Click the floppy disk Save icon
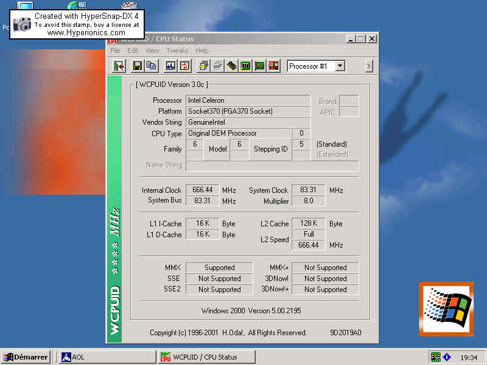This screenshot has height=365, width=487. [x=138, y=66]
